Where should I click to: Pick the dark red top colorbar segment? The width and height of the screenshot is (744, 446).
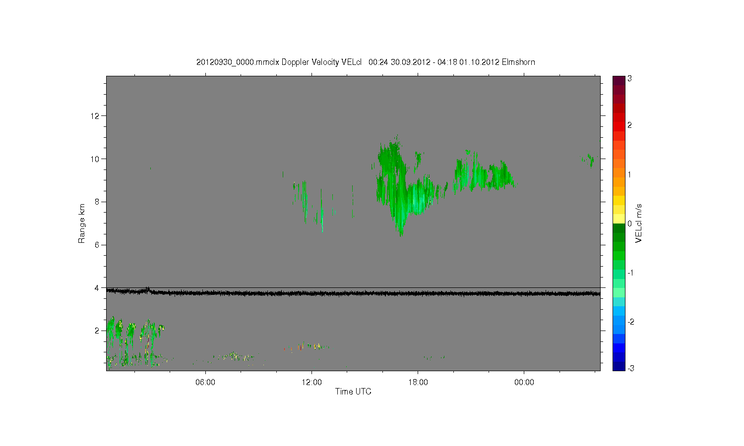tap(619, 80)
